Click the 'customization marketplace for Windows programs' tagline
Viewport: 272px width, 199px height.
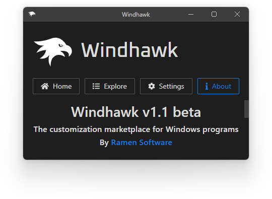(136, 129)
